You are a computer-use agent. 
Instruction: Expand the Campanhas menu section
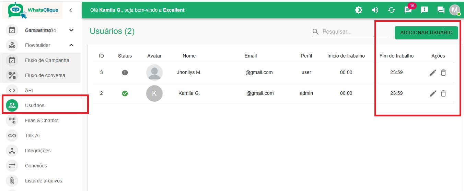click(71, 30)
